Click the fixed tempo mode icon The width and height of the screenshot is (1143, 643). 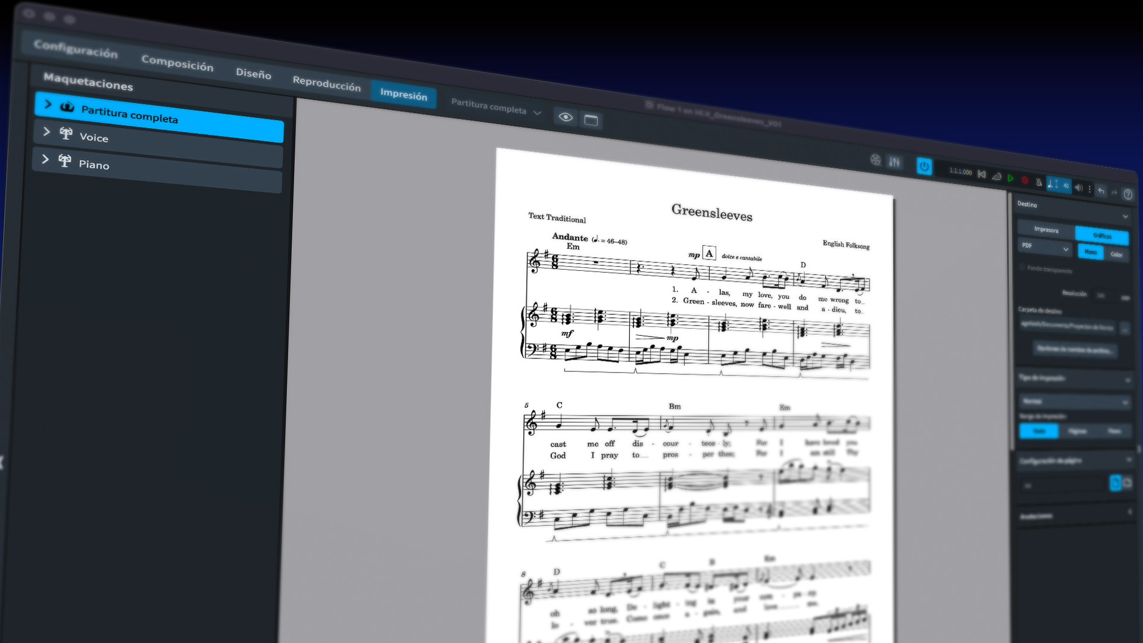pos(997,176)
